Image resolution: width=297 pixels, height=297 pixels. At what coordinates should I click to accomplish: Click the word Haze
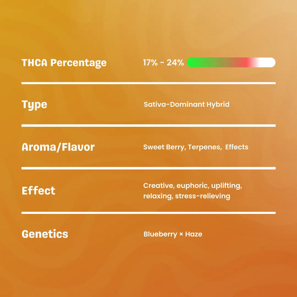tap(194, 234)
